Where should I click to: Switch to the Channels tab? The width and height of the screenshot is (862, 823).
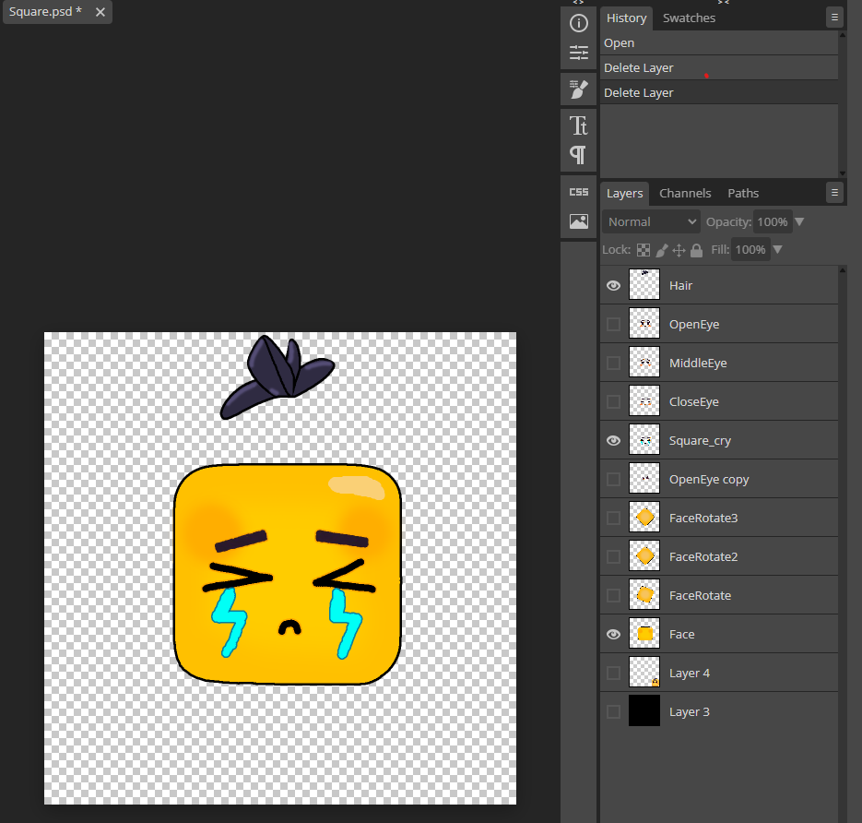point(685,194)
